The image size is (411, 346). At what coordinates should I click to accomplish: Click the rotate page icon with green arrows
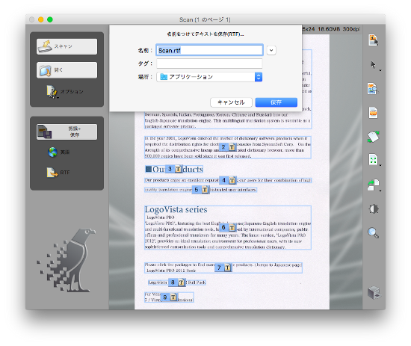click(x=373, y=137)
